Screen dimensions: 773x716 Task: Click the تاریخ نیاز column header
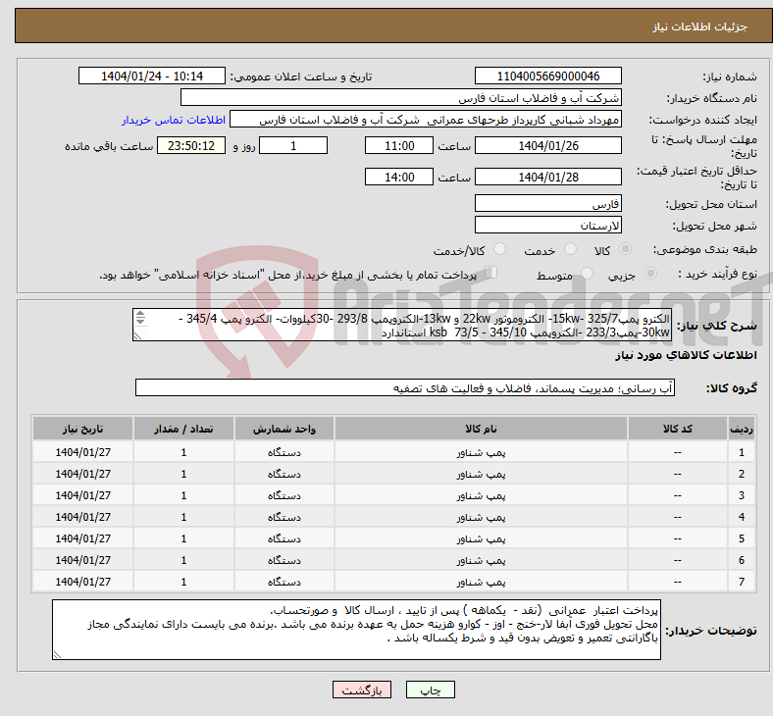point(82,429)
